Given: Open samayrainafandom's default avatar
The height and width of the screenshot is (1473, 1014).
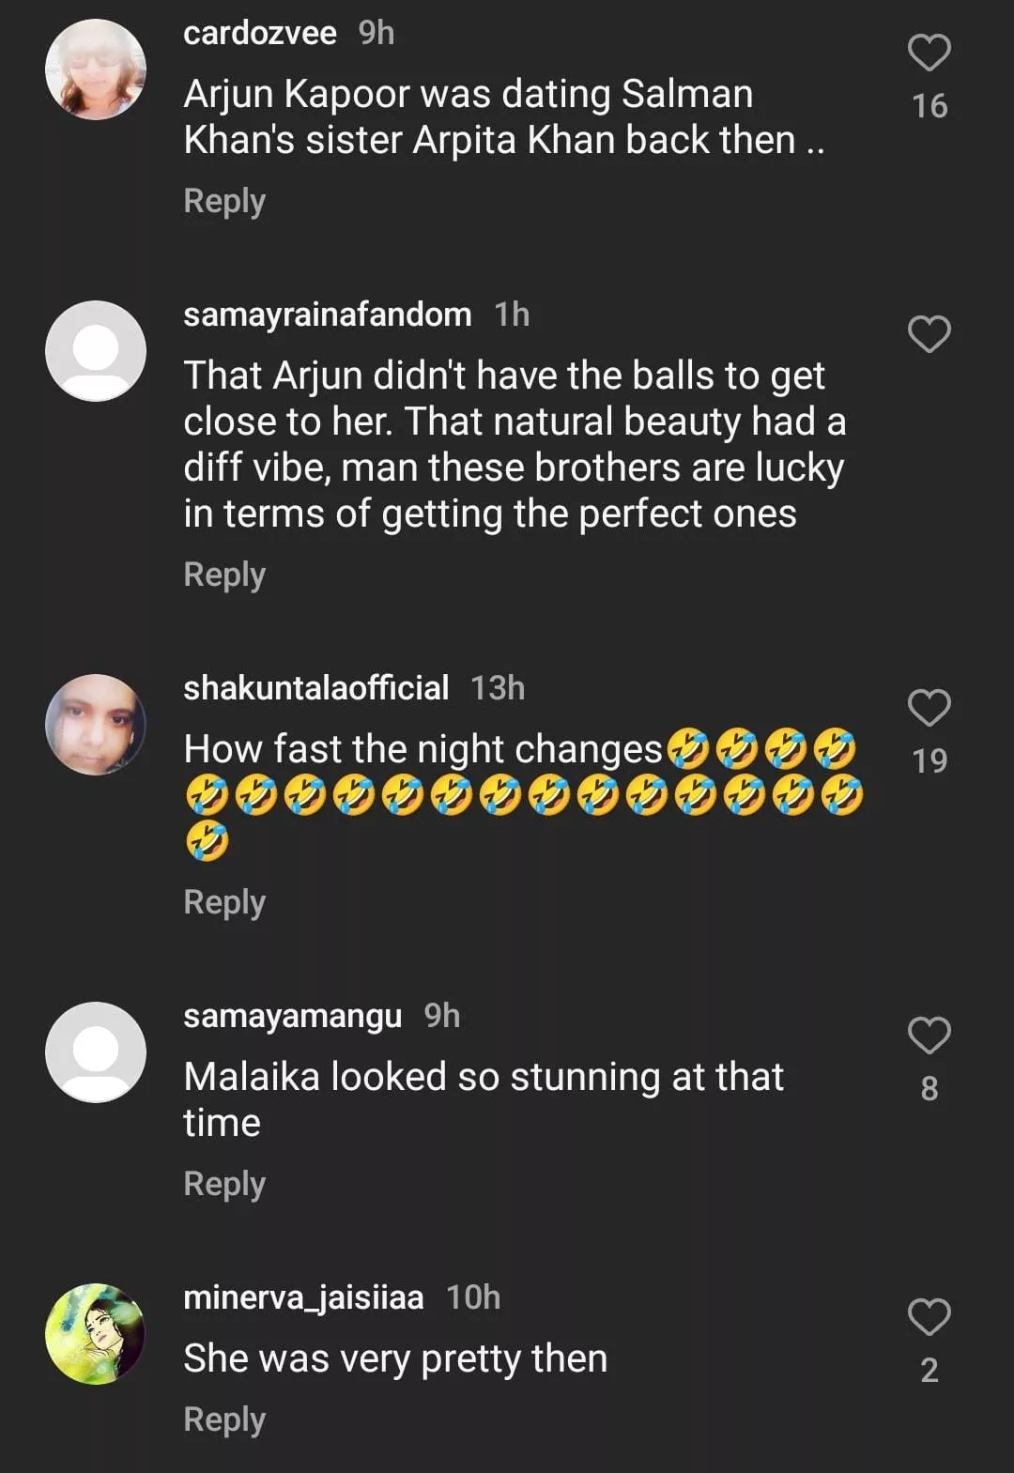Looking at the screenshot, I should pyautogui.click(x=96, y=351).
